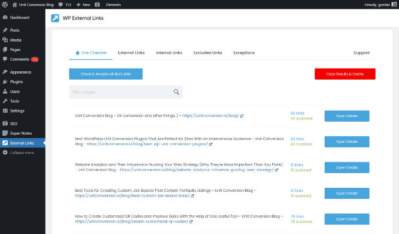Viewport: 399px width, 234px height.
Task: Click the Users person icon
Action: (x=5, y=91)
